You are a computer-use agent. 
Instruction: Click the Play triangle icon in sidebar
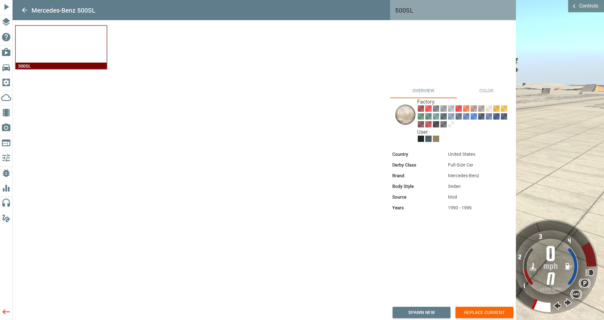[6, 7]
